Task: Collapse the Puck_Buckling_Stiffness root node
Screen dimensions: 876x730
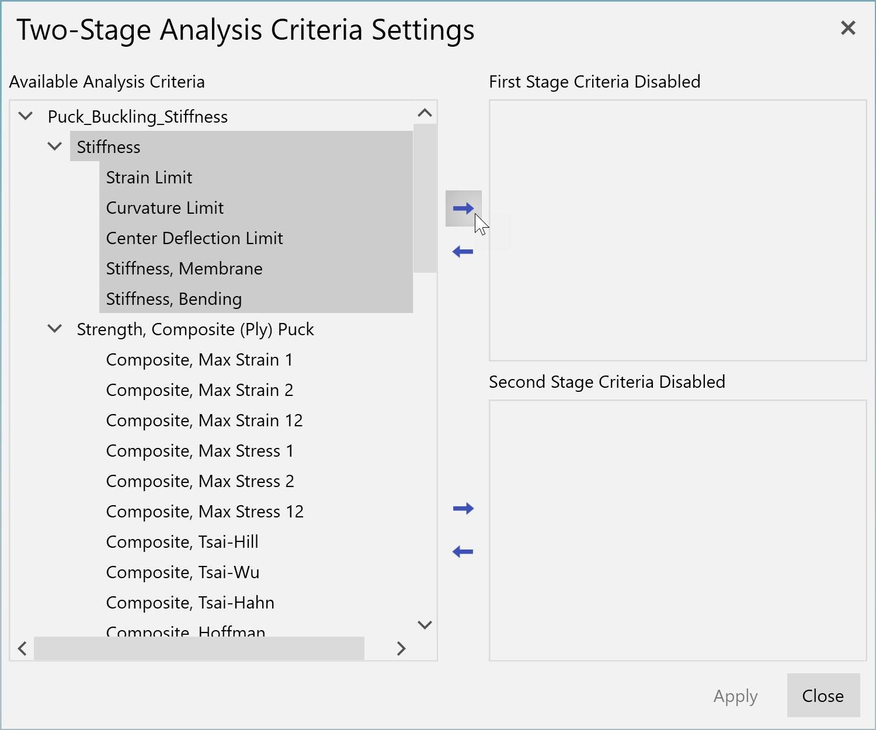Action: 26,116
